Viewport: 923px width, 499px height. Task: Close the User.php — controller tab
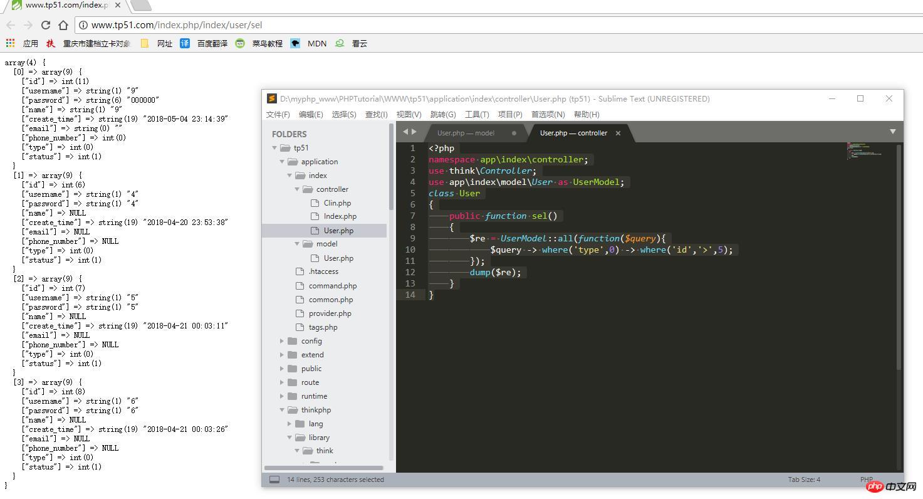[x=618, y=133]
